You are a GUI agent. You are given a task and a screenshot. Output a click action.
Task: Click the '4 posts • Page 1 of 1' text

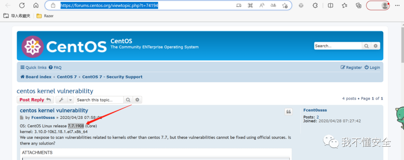click(x=362, y=99)
